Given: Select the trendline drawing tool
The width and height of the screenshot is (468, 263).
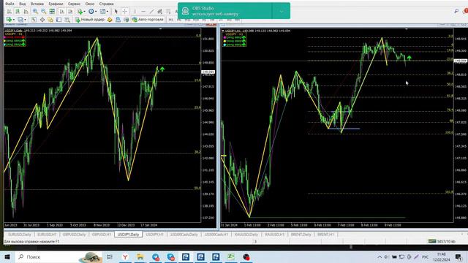Looking at the screenshot, I should pyautogui.click(x=151, y=12).
